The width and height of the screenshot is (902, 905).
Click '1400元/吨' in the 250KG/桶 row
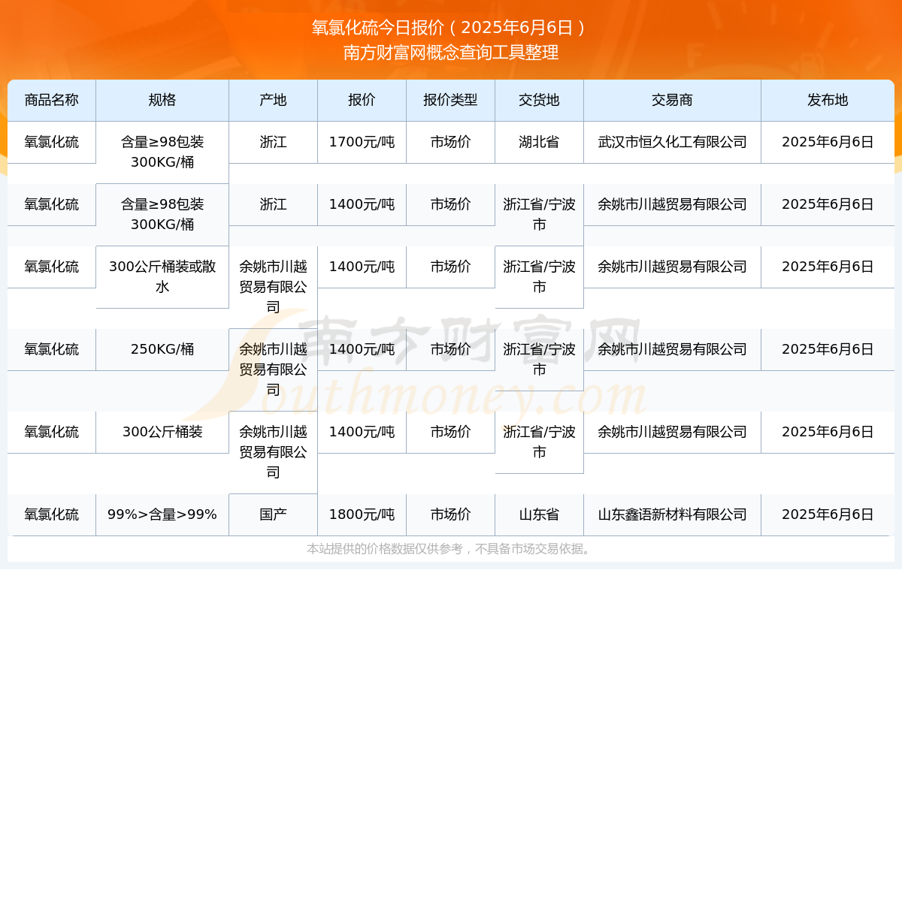362,349
